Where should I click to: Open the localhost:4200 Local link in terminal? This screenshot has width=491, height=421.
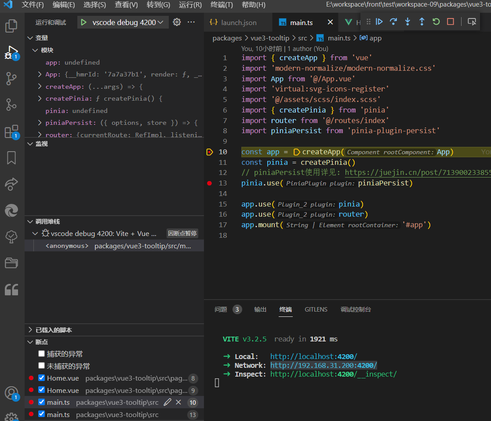point(313,356)
